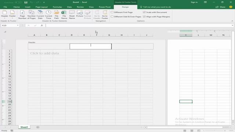Click row header 10
235x132 pixels.
coord(10,76)
